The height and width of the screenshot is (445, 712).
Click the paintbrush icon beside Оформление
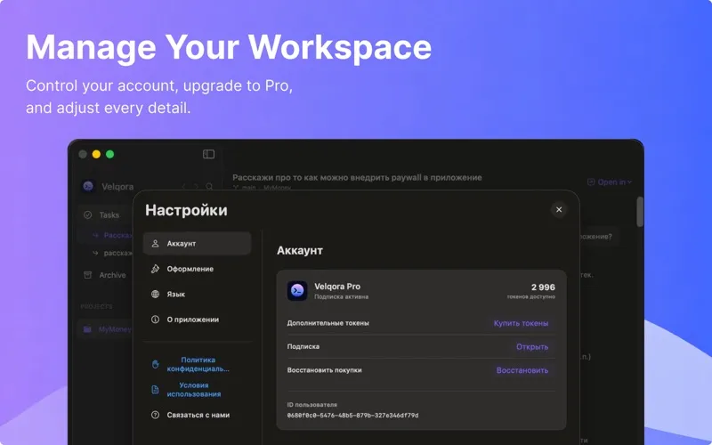click(x=155, y=269)
